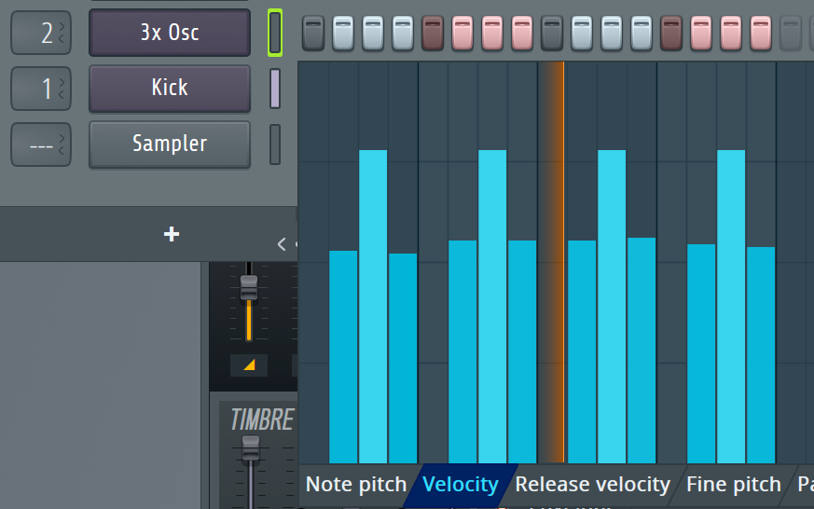The height and width of the screenshot is (509, 814).
Task: Enable step 1 of the 3x Osc row
Action: point(313,34)
